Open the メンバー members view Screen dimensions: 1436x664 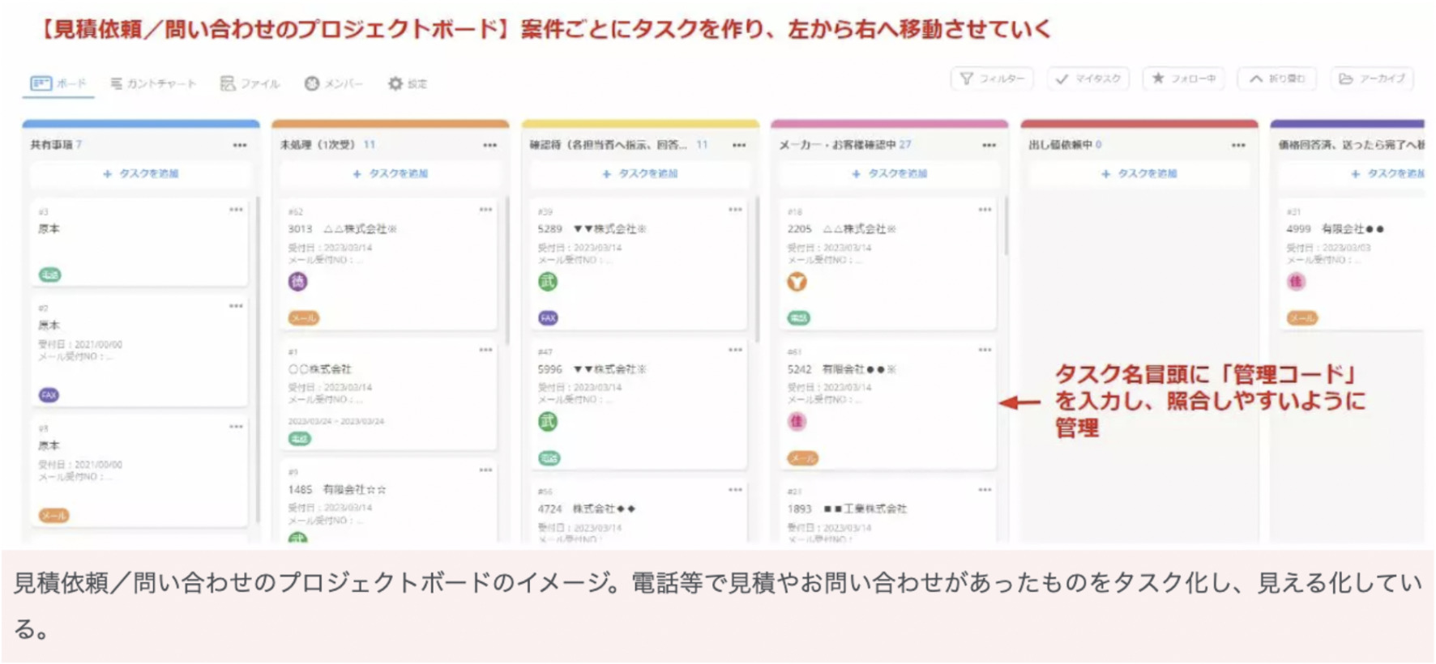333,83
